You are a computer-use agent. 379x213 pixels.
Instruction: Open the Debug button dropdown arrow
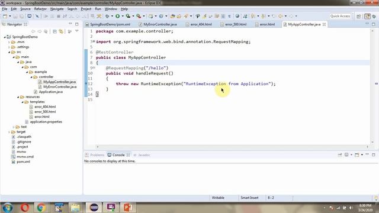click(x=112, y=16)
